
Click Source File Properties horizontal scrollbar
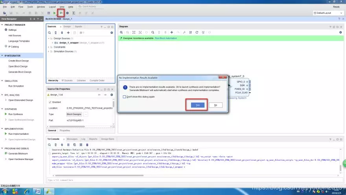pos(67,127)
